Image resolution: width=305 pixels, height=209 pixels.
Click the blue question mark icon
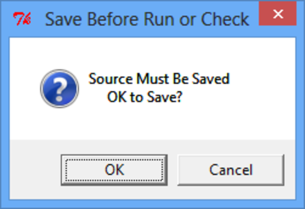[59, 88]
